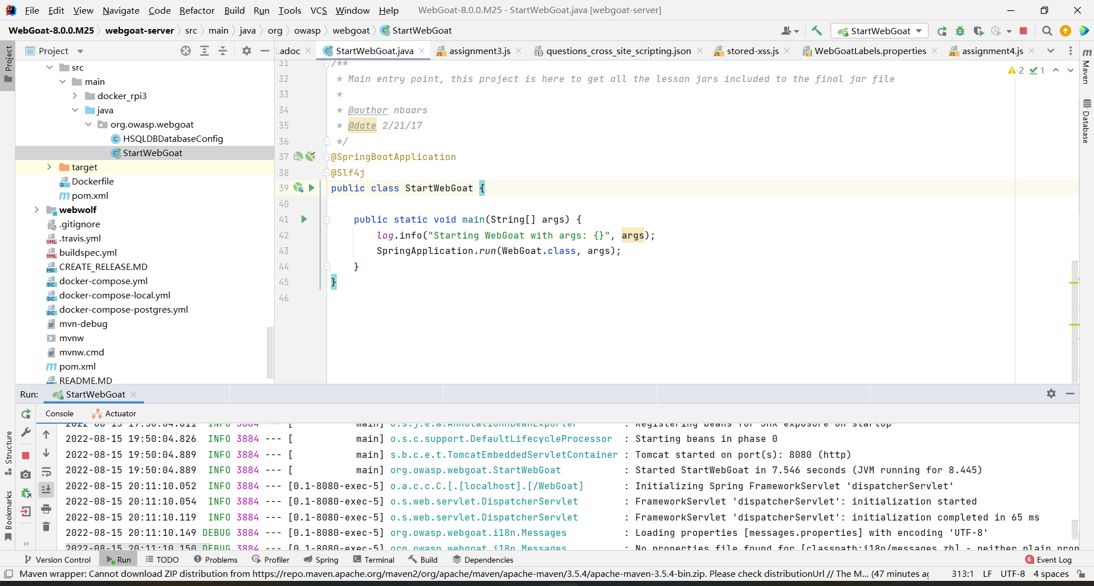Stop the running app with the red toolbar square

[1023, 31]
